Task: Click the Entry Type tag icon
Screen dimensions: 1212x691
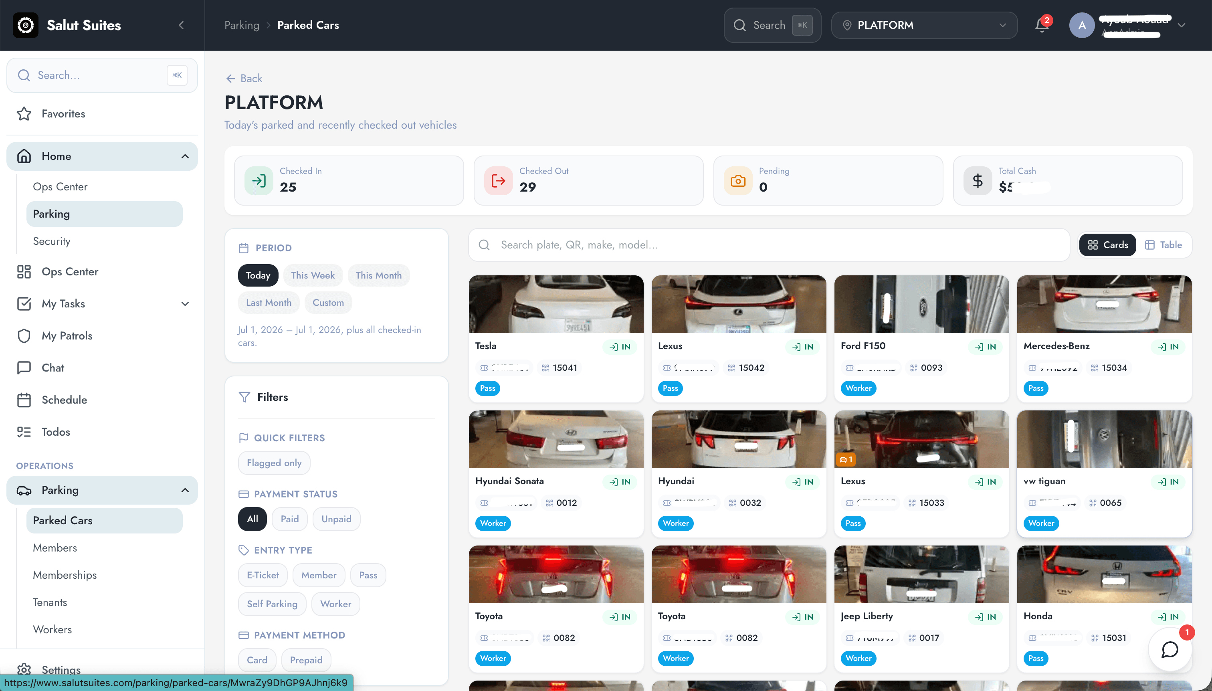Action: pyautogui.click(x=243, y=551)
